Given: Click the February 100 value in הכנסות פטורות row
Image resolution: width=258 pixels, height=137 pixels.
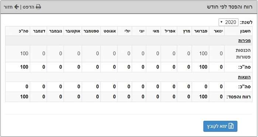Looking at the screenshot, I should [x=203, y=53].
